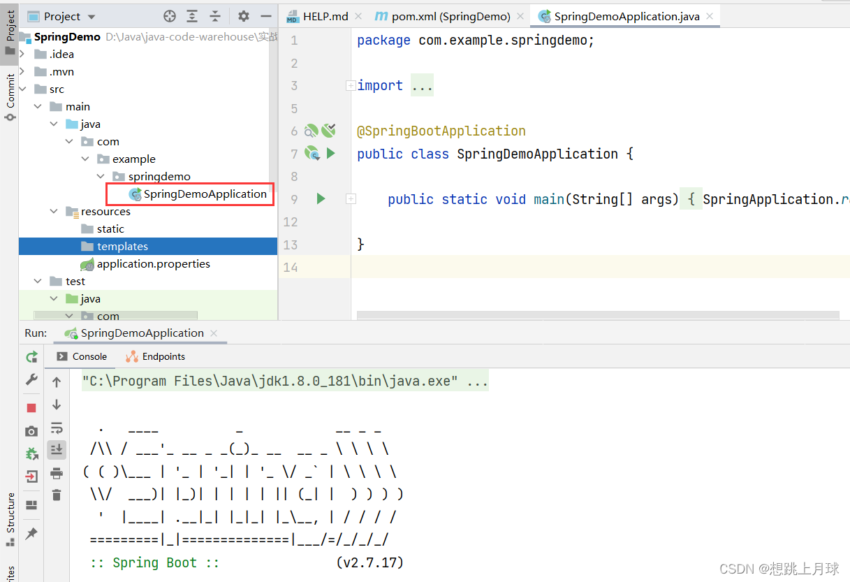Click the camera thread dump icon

(31, 432)
